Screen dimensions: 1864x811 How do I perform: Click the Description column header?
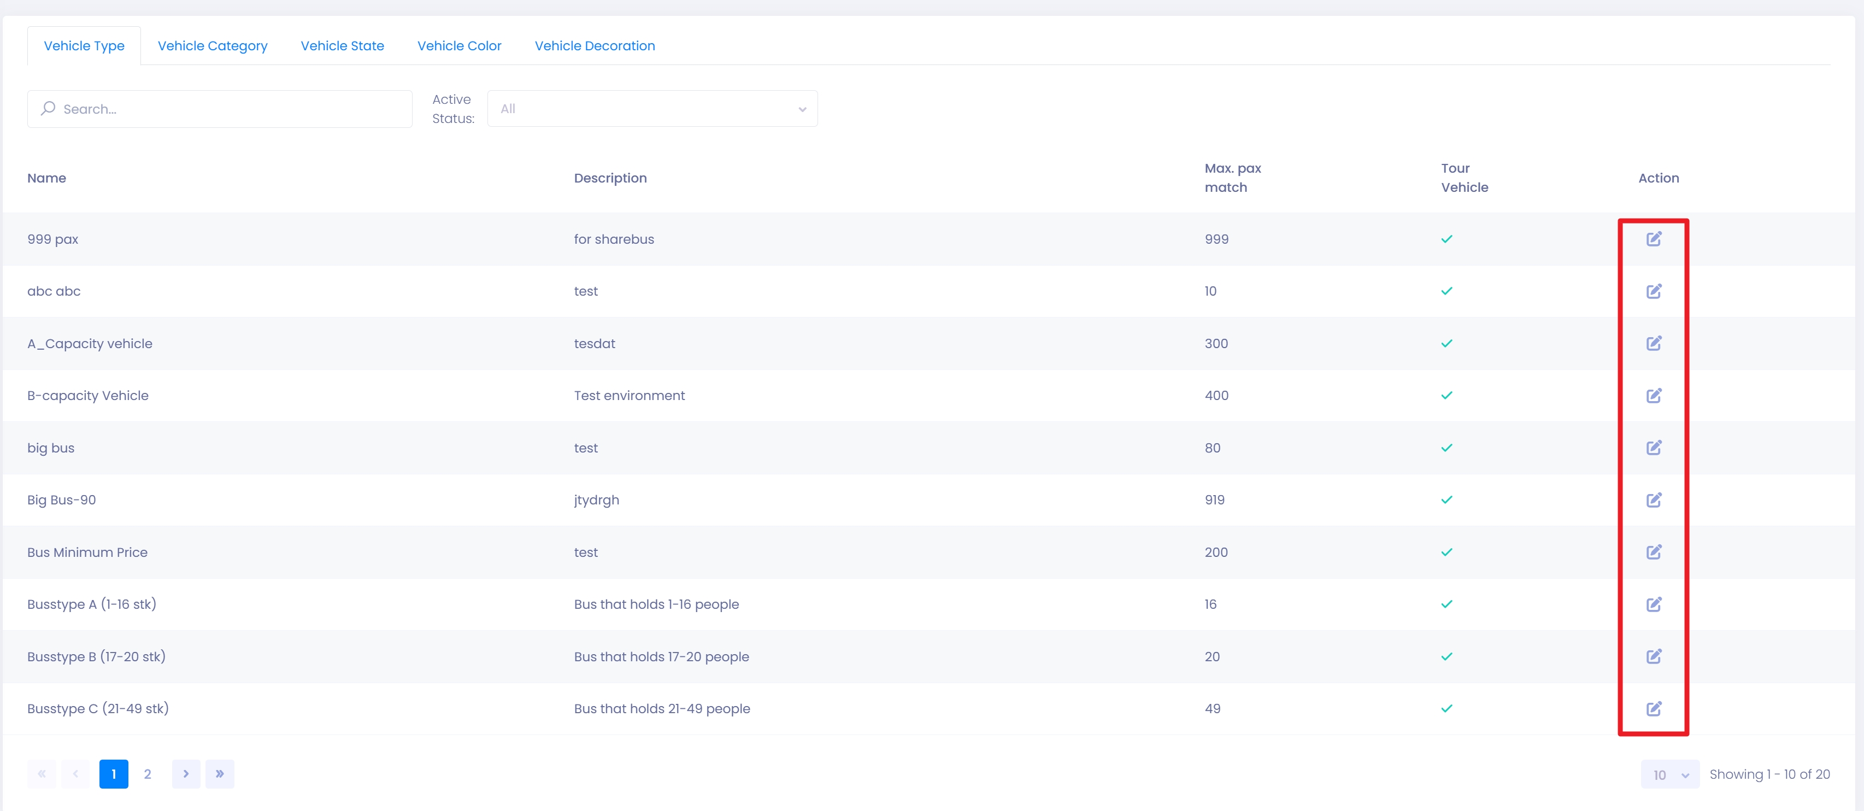point(610,178)
